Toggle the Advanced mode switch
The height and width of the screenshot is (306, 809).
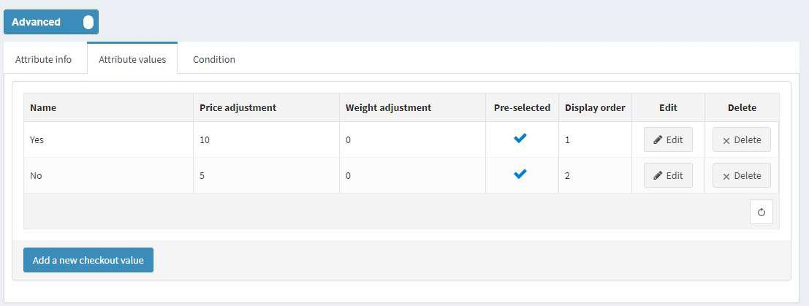(x=51, y=22)
